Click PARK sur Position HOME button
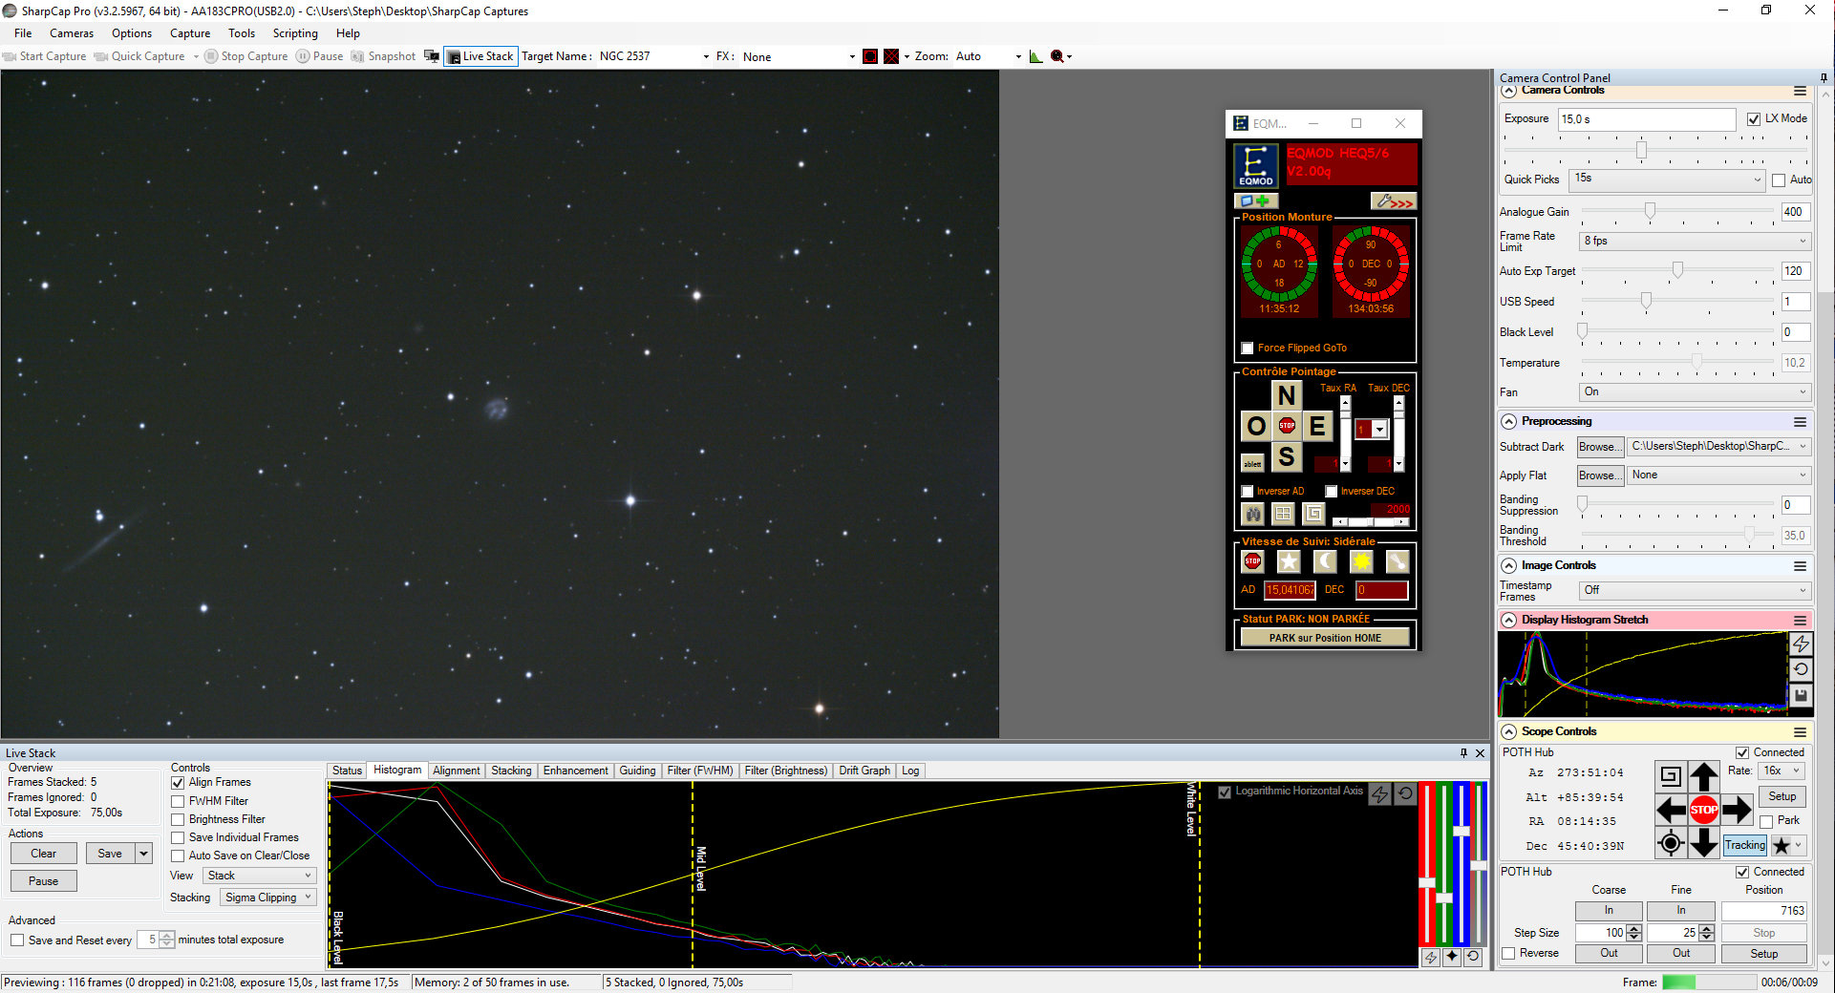1835x993 pixels. (1325, 638)
